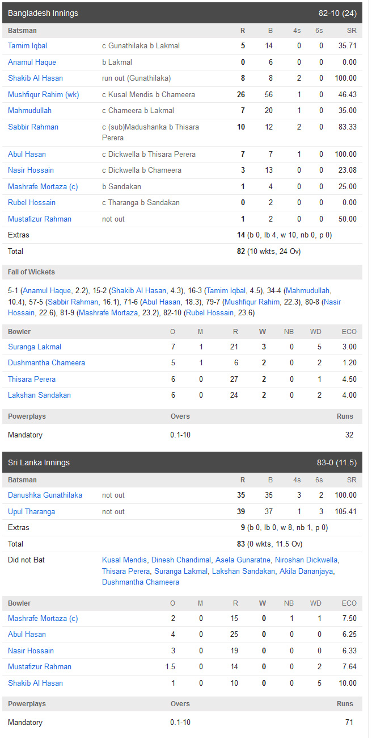372x738 pixels.
Task: Click Shakib Al Hasan in bowling table
Action: point(35,683)
